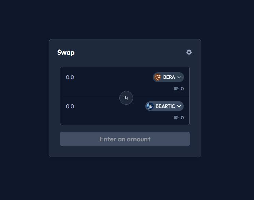Viewport: 254px width, 200px height.
Task: Click the wallet icon below BEARTIC
Action: (176, 118)
